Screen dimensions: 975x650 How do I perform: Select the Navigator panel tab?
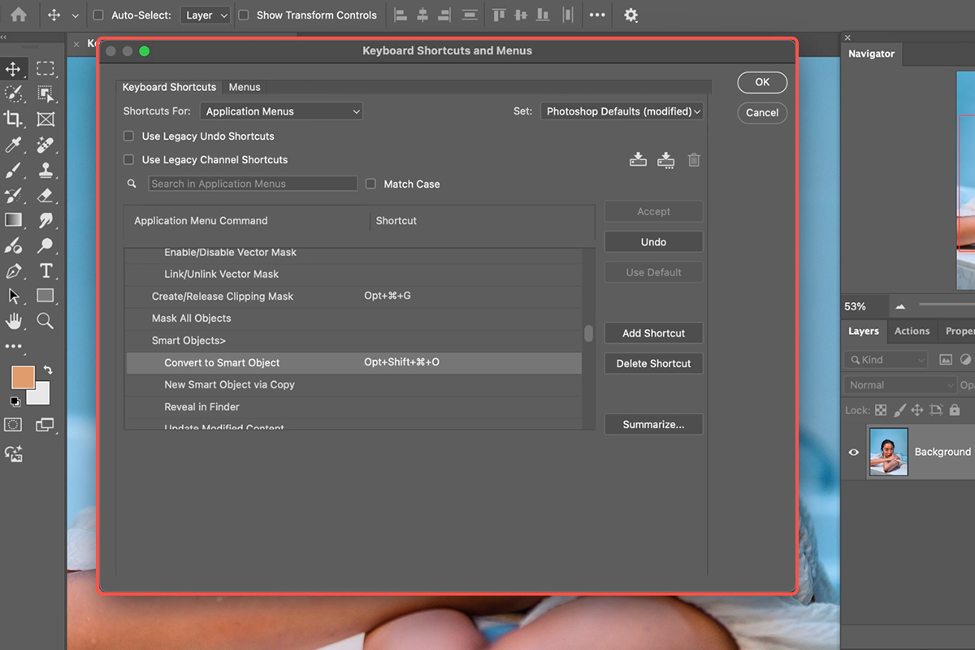click(x=871, y=54)
